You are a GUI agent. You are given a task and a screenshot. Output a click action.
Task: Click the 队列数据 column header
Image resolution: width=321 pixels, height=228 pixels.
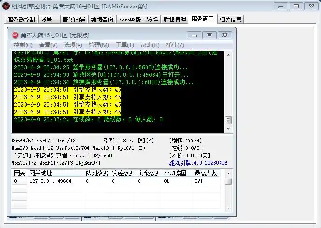pyautogui.click(x=96, y=174)
